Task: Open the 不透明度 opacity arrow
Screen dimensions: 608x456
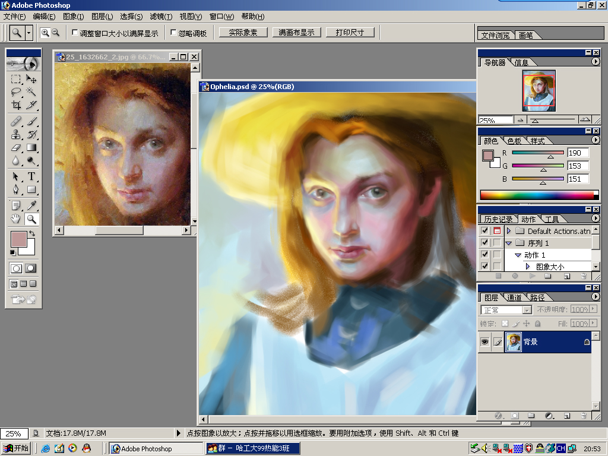Action: (x=593, y=309)
